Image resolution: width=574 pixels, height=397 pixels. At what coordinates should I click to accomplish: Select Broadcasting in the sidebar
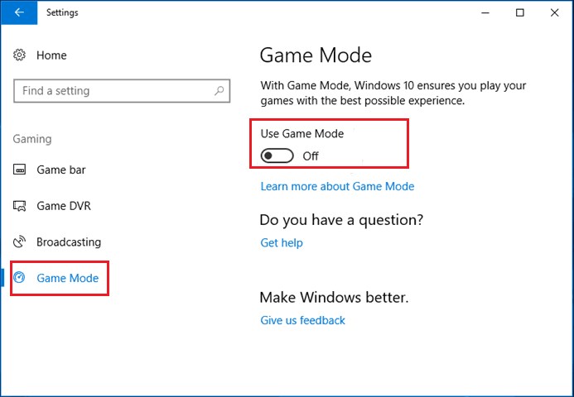tap(68, 242)
